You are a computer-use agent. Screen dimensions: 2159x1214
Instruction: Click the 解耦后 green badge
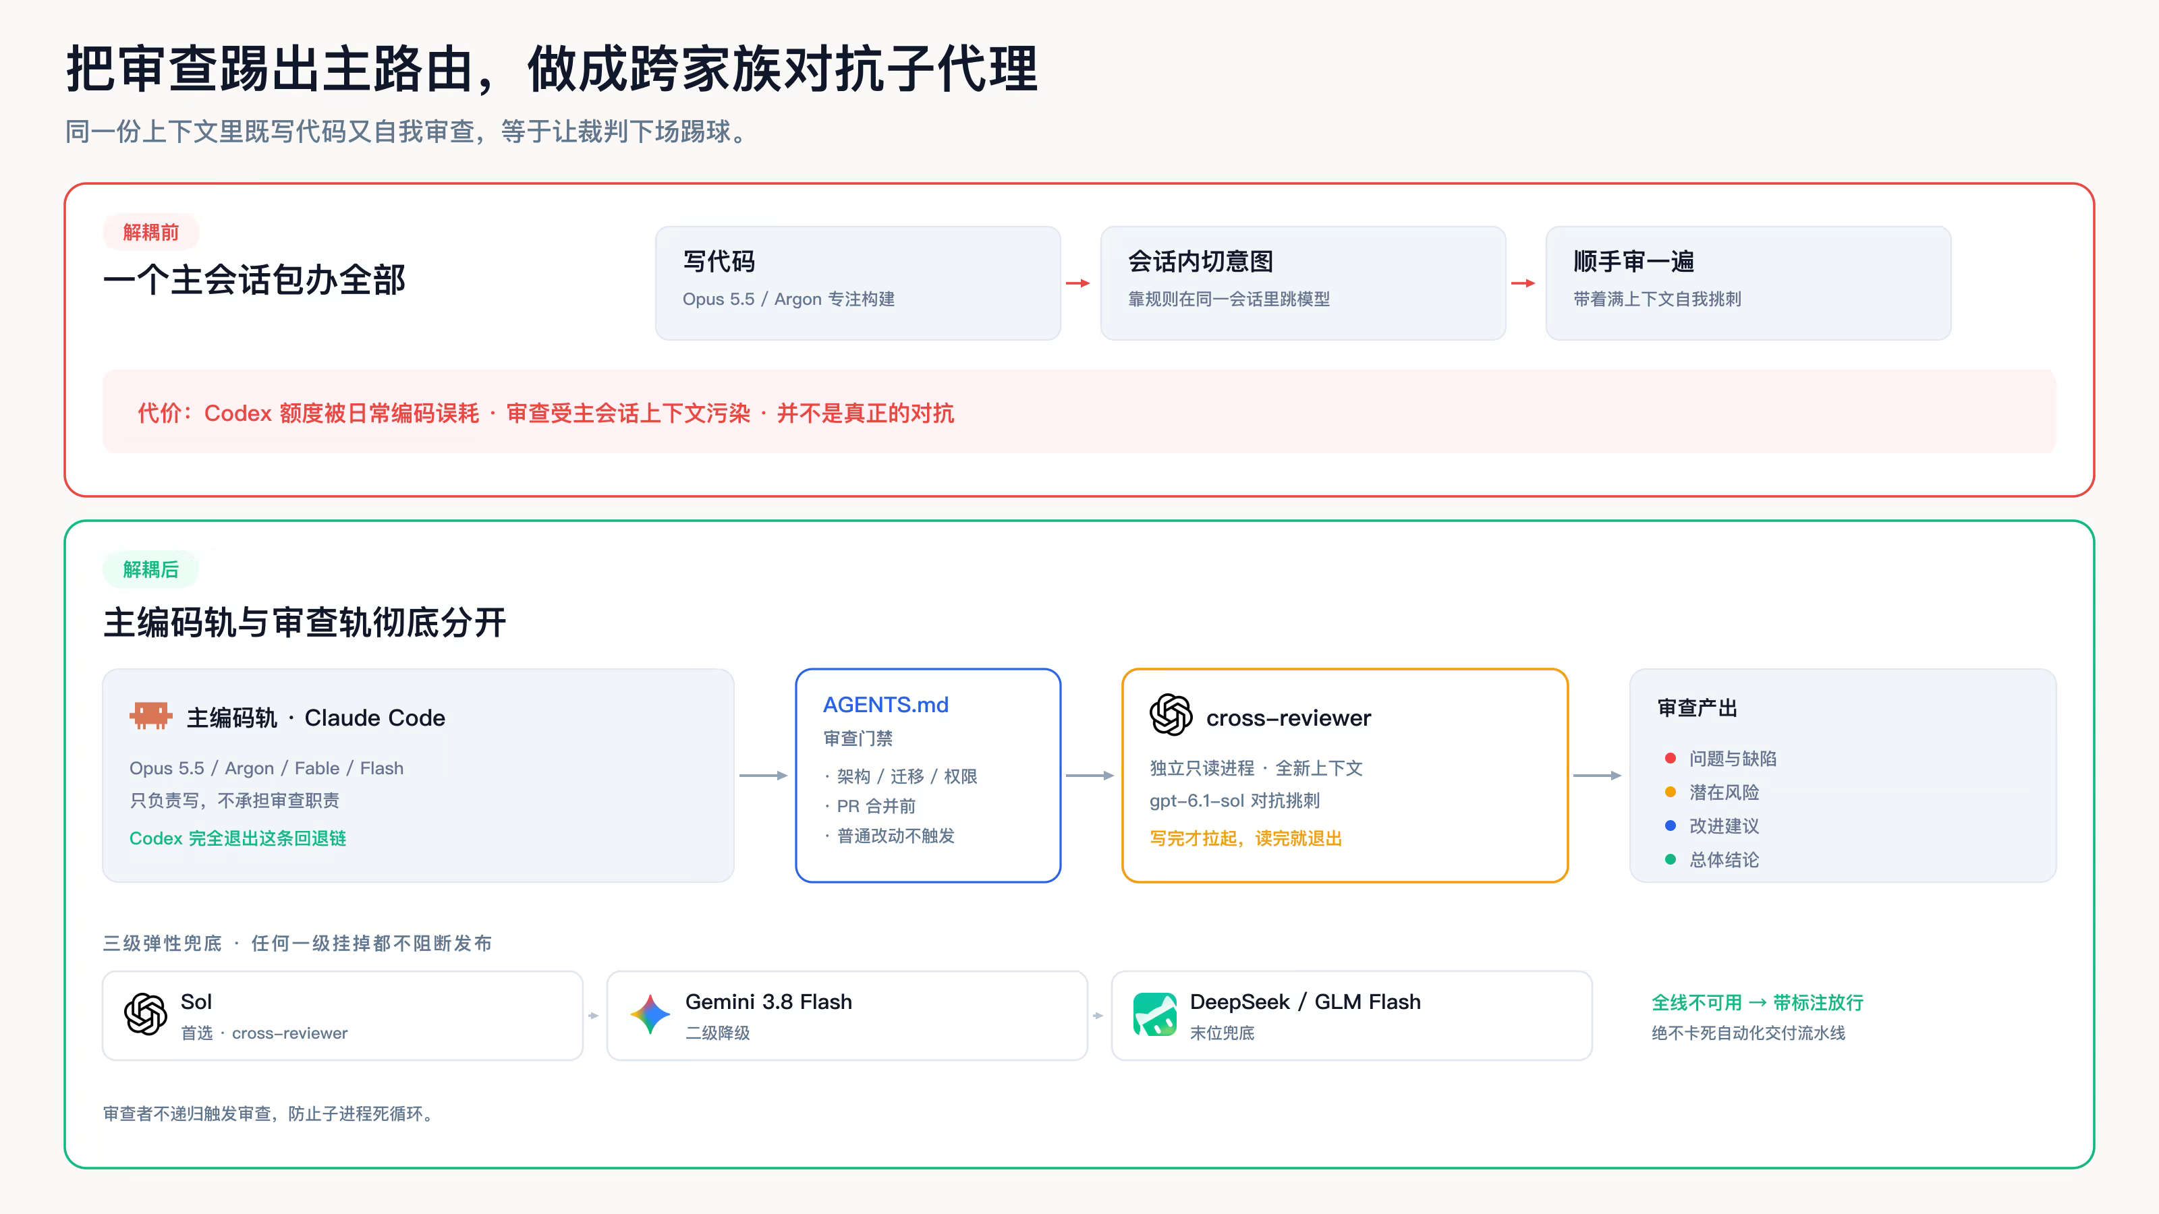tap(151, 569)
